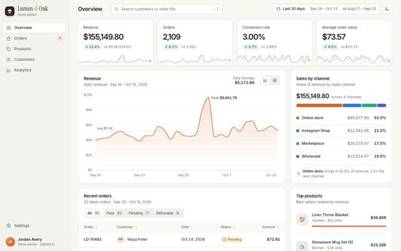
Task: Open the Orders KPI card
Action: point(195,43)
